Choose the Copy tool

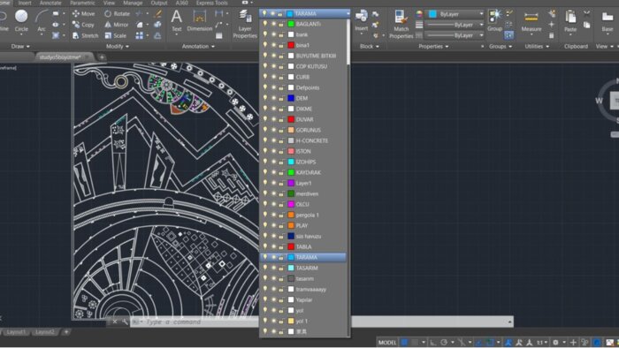[83, 25]
